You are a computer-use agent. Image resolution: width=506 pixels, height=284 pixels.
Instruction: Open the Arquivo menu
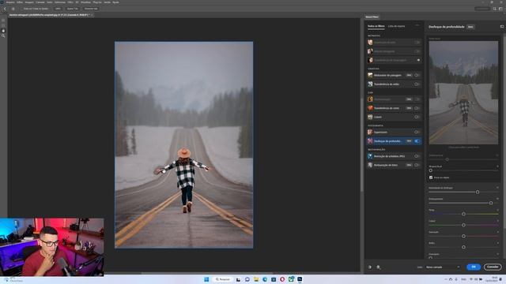10,2
